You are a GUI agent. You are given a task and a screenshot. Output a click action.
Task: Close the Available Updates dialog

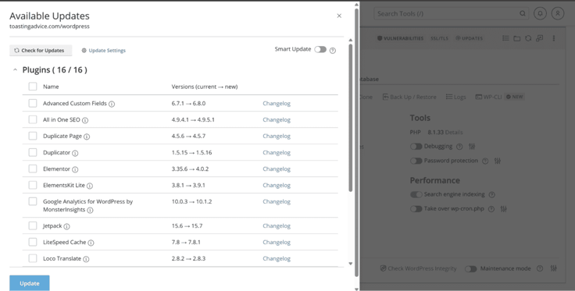click(x=339, y=16)
